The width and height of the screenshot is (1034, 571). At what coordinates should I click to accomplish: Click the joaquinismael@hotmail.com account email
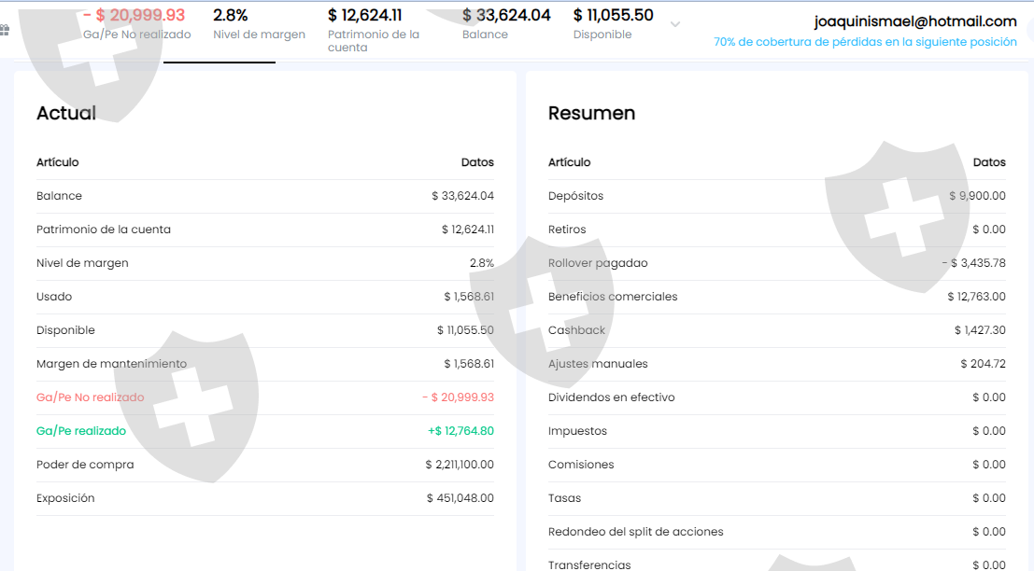[915, 21]
